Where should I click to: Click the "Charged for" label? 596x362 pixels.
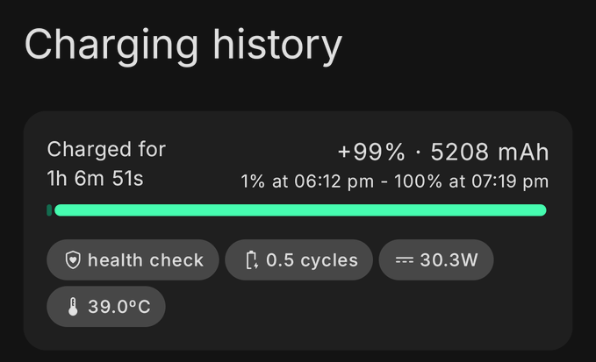click(106, 149)
